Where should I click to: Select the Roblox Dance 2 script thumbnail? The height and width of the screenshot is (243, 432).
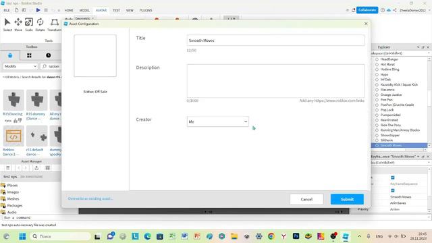[13, 136]
